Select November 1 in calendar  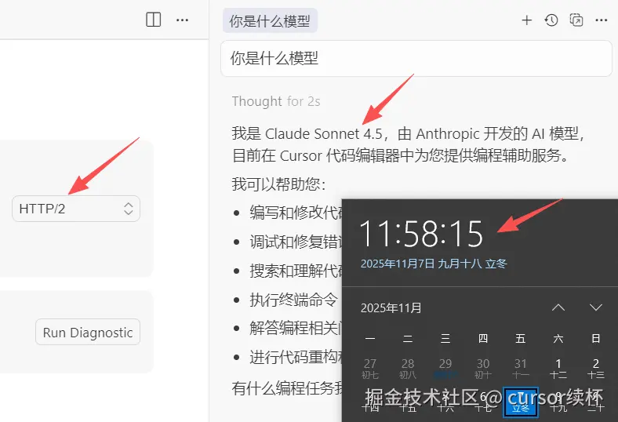[x=558, y=369]
